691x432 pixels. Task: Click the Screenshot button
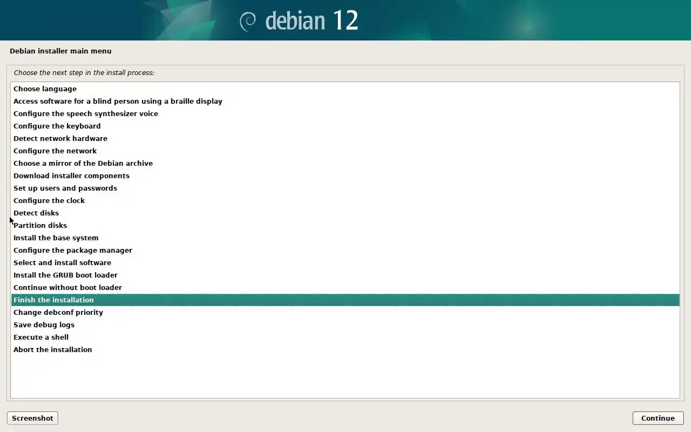click(32, 418)
